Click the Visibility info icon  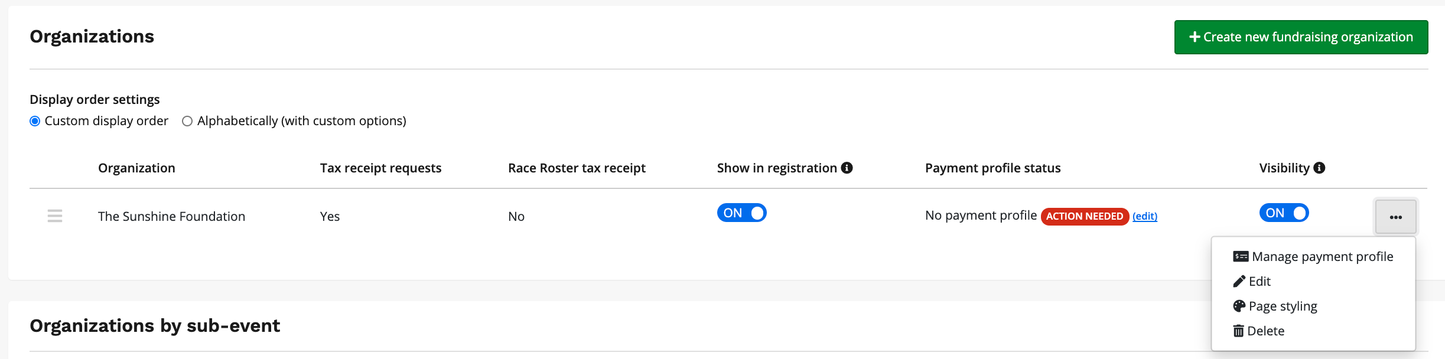click(x=1319, y=168)
